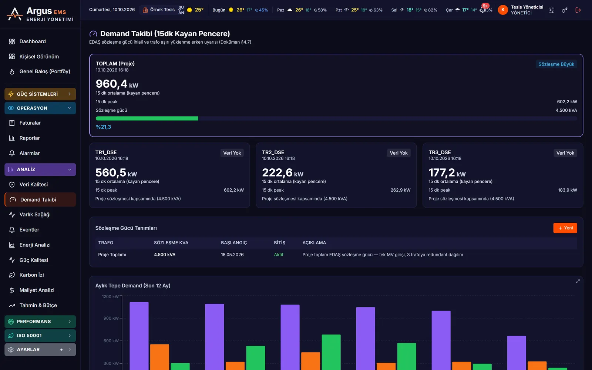Click the Raporlar bar chart icon

coord(12,138)
